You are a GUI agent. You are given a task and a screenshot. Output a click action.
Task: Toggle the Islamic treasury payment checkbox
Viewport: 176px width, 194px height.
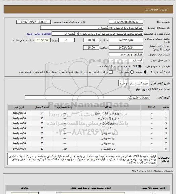(x=111, y=72)
